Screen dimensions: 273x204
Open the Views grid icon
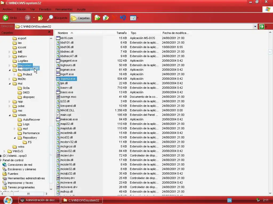(x=133, y=18)
